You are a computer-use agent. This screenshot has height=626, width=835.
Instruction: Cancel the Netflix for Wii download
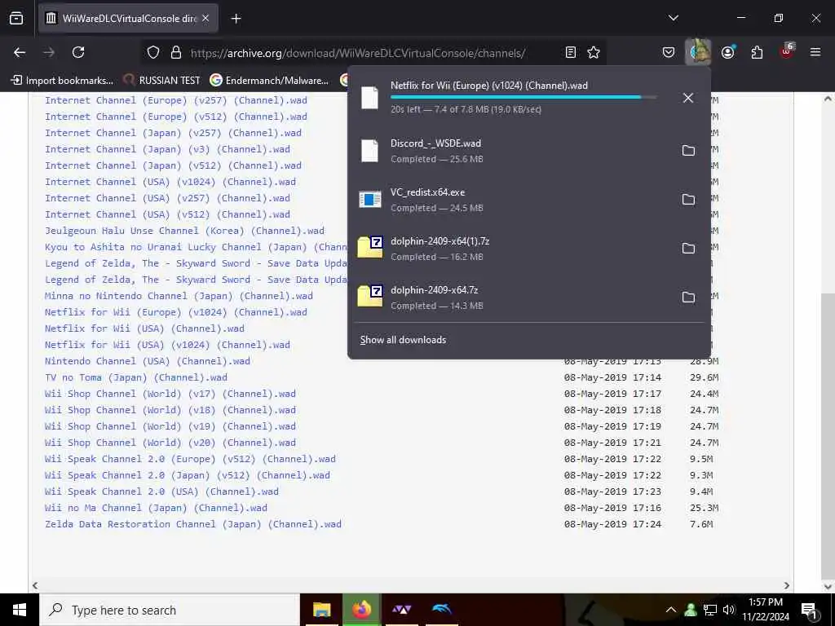click(688, 98)
